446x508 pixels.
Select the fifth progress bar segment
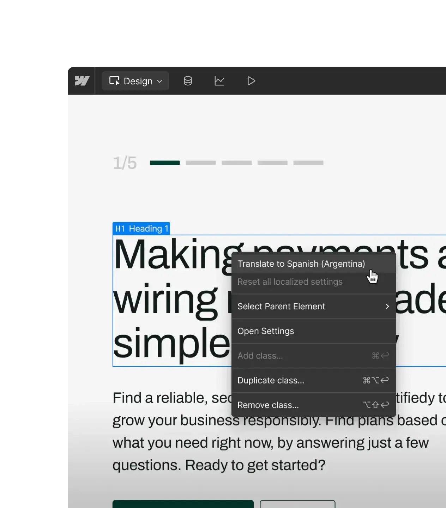308,163
